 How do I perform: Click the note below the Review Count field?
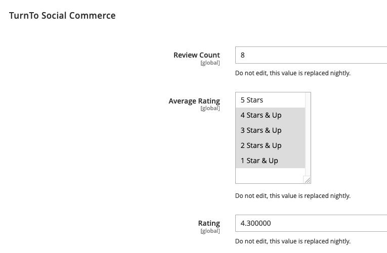coord(292,73)
